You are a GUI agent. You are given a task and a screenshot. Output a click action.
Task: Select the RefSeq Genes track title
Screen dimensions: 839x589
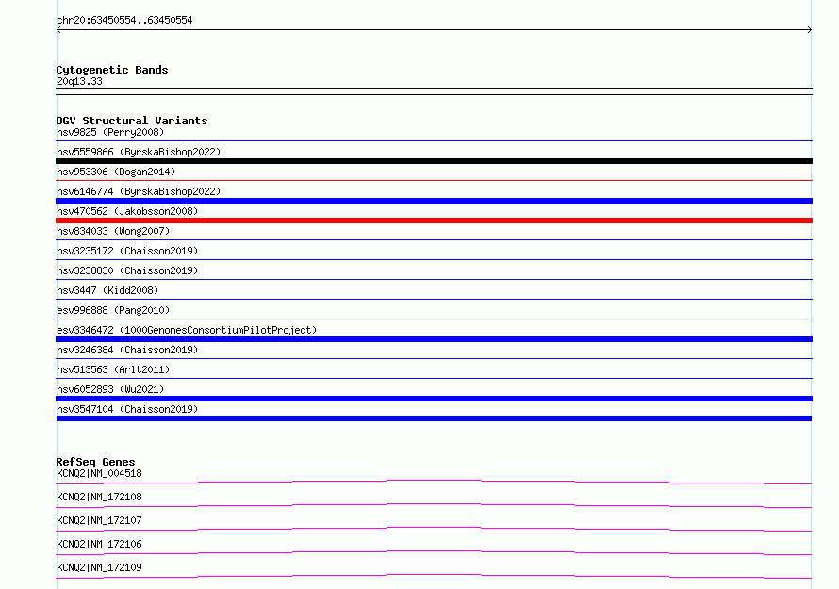point(95,462)
